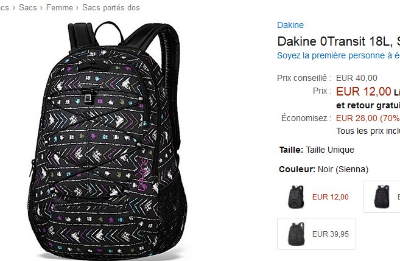Select the backpack thumbnail priced EUR 12,00
Screen dimensions: 400x261
pos(299,197)
